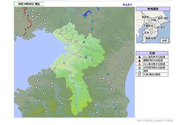Open the 千葉中央 region on the mini map

point(149,26)
